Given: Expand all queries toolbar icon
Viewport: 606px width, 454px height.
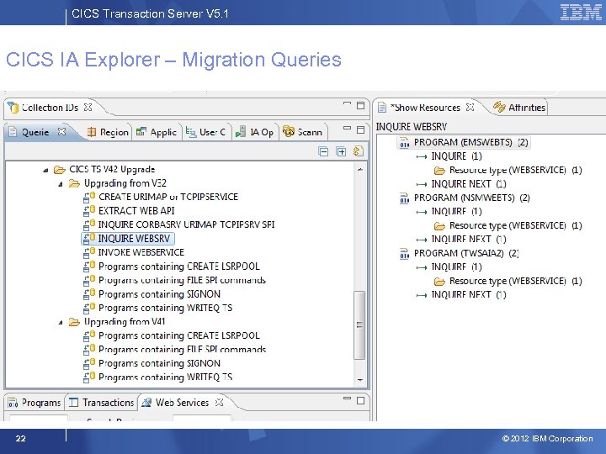Looking at the screenshot, I should coord(341,151).
